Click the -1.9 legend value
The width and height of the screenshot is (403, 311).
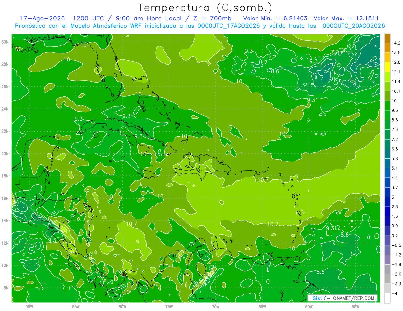click(396, 264)
